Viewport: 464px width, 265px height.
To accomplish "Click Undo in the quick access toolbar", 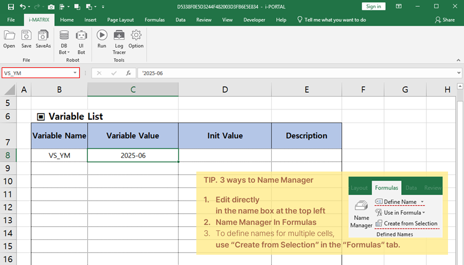I will click(23, 6).
